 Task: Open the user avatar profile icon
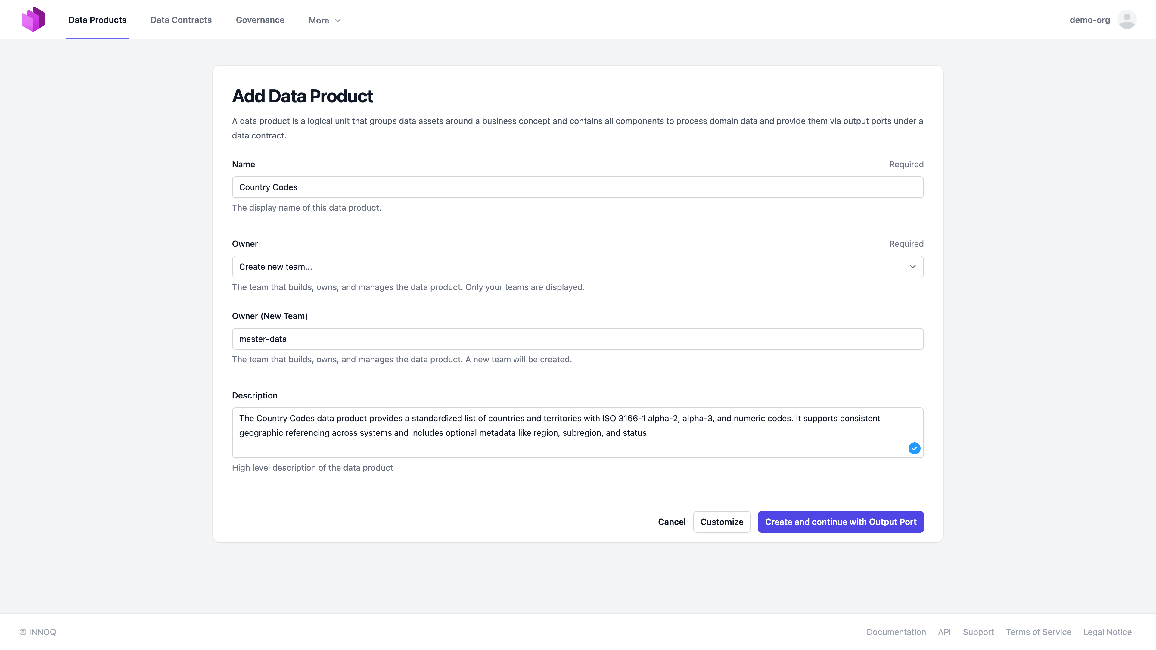click(x=1126, y=20)
